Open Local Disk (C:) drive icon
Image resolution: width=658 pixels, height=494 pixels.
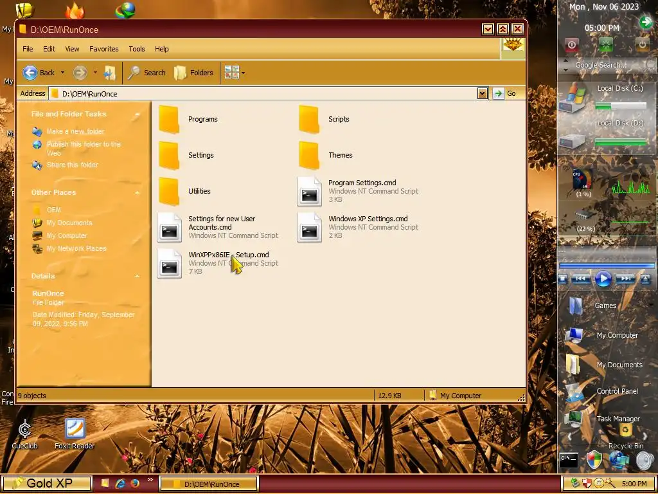(x=573, y=98)
